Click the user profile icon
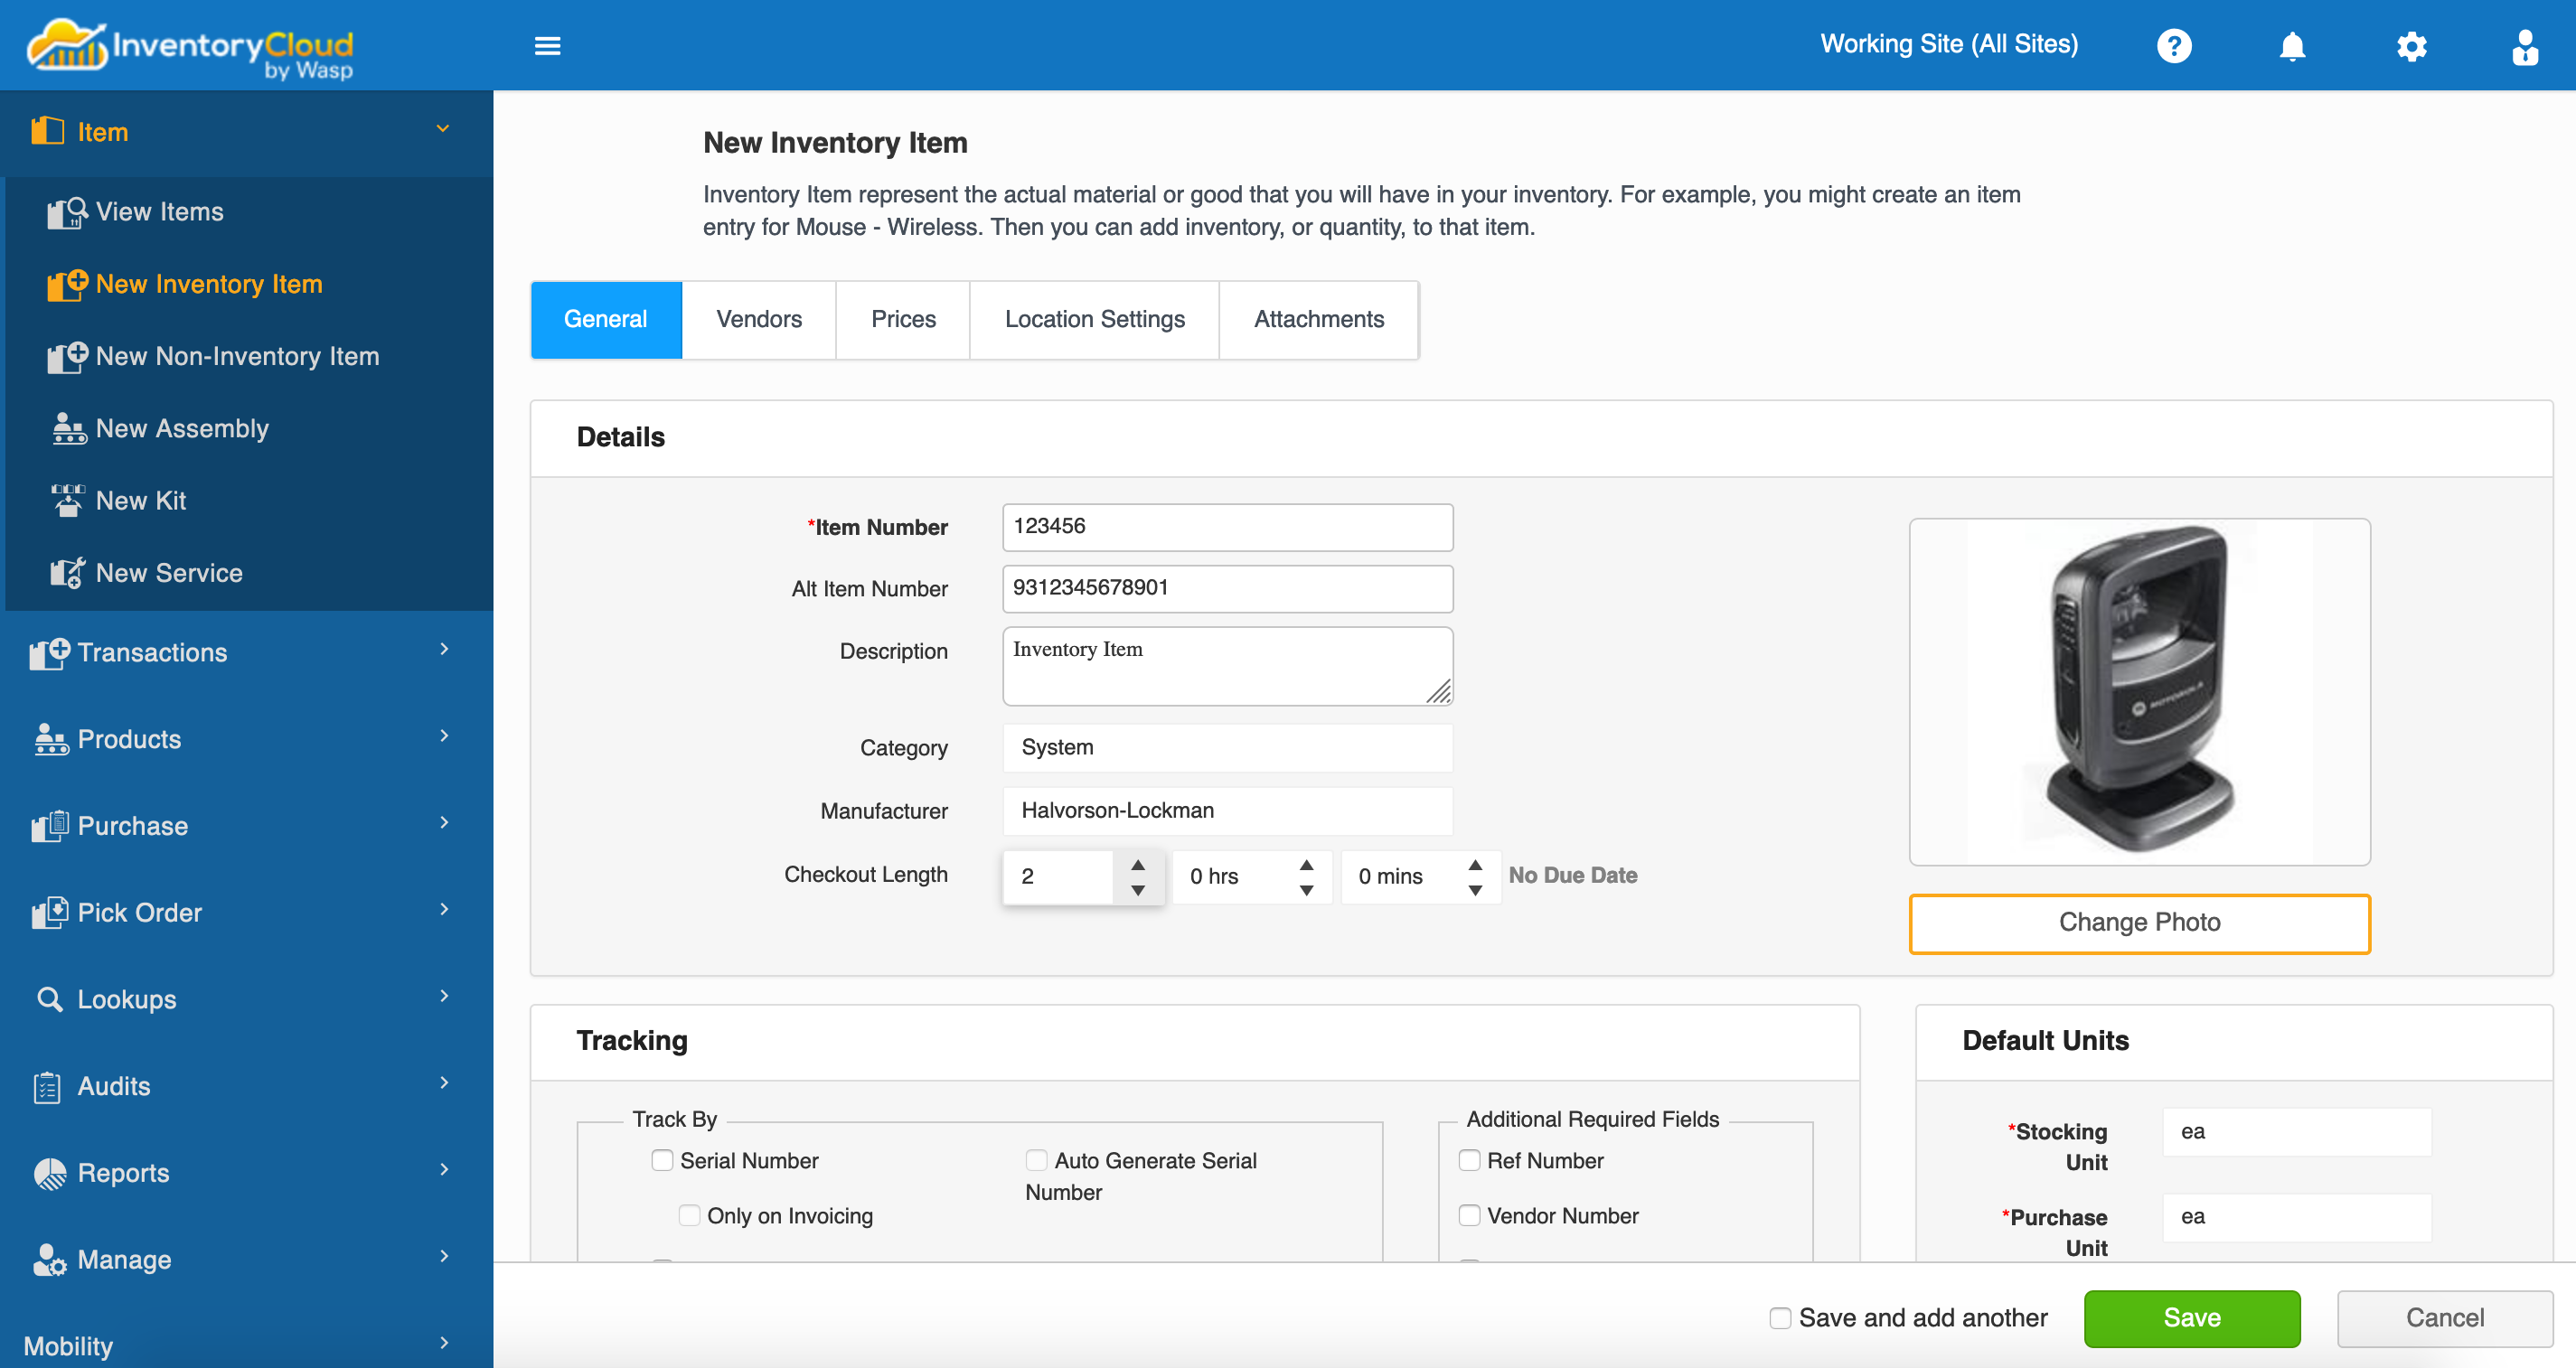2576x1368 pixels. click(x=2524, y=46)
